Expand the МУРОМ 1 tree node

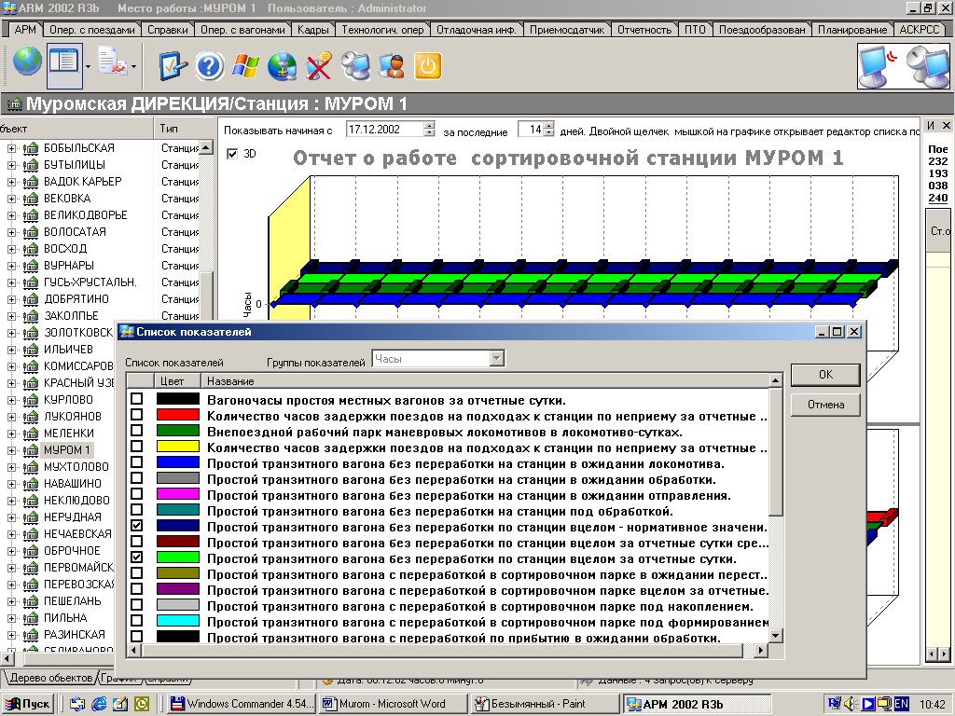11,450
